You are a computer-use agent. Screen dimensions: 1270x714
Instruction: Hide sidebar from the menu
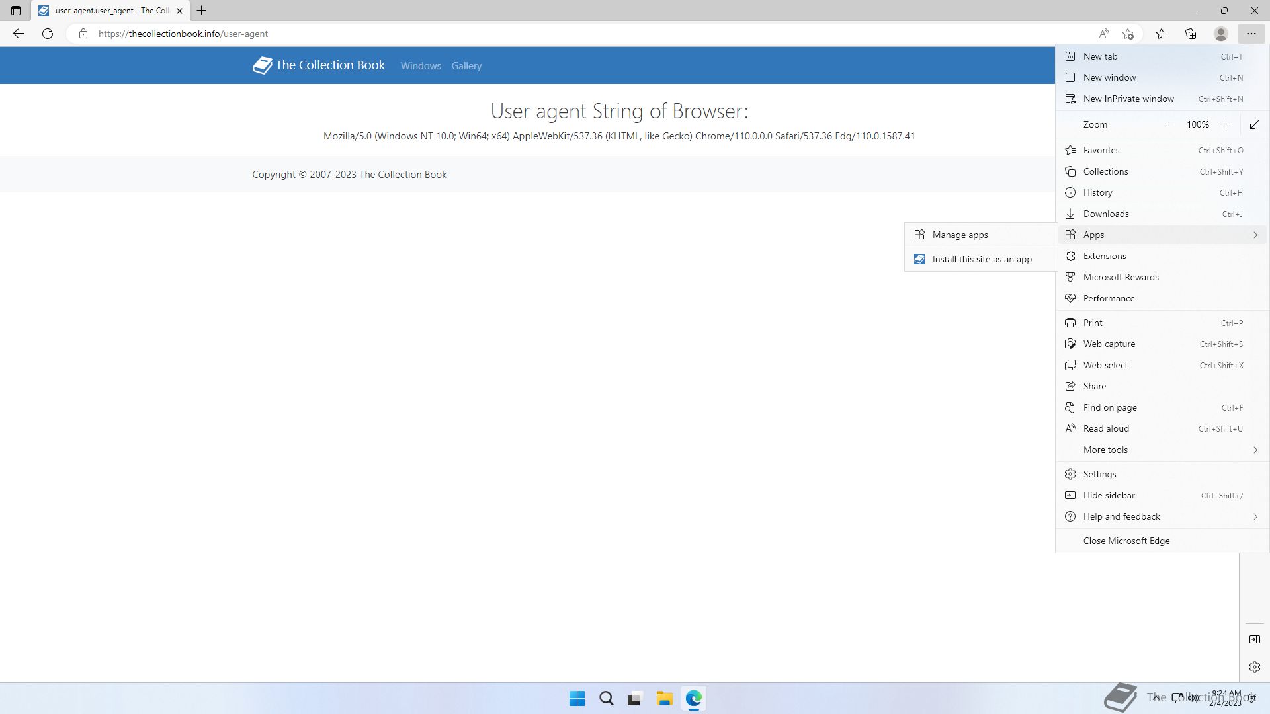pyautogui.click(x=1109, y=495)
